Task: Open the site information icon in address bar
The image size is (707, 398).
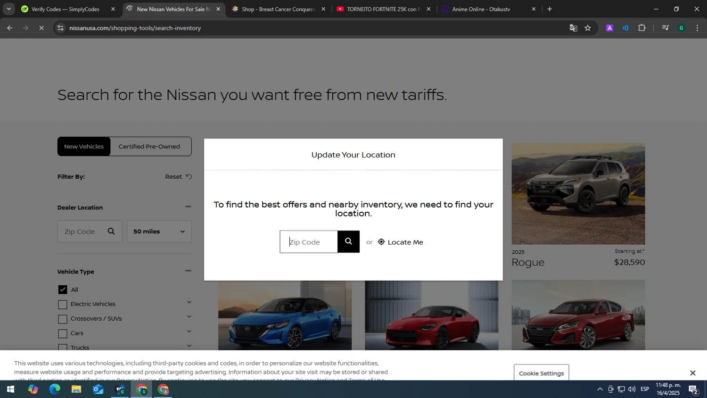Action: pyautogui.click(x=60, y=28)
